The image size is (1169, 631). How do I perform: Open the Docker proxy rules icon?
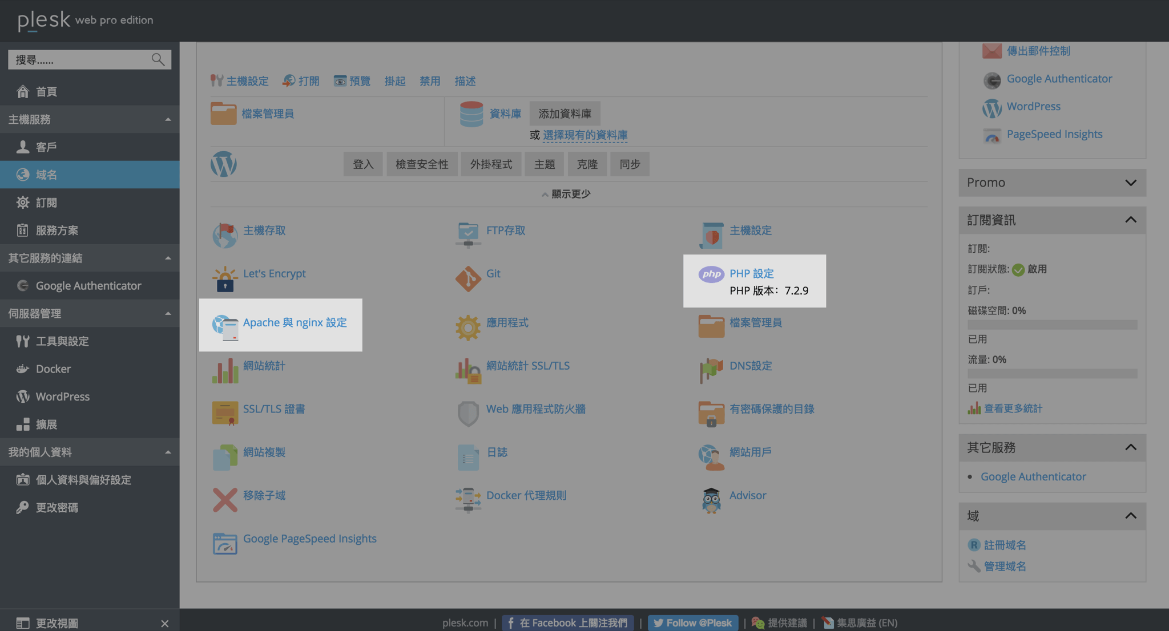coord(468,500)
